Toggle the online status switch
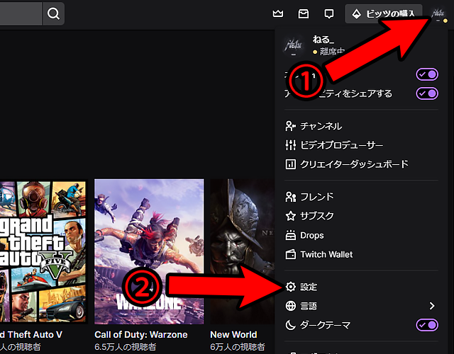Viewport: 454px width, 354px height. [427, 74]
